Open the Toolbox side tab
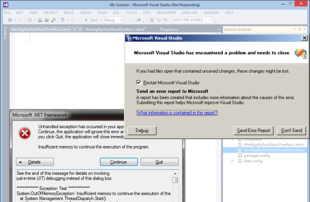 pyautogui.click(x=5, y=33)
